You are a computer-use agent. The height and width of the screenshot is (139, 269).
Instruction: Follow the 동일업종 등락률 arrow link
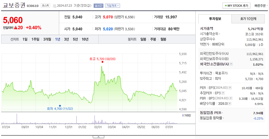[223, 118]
